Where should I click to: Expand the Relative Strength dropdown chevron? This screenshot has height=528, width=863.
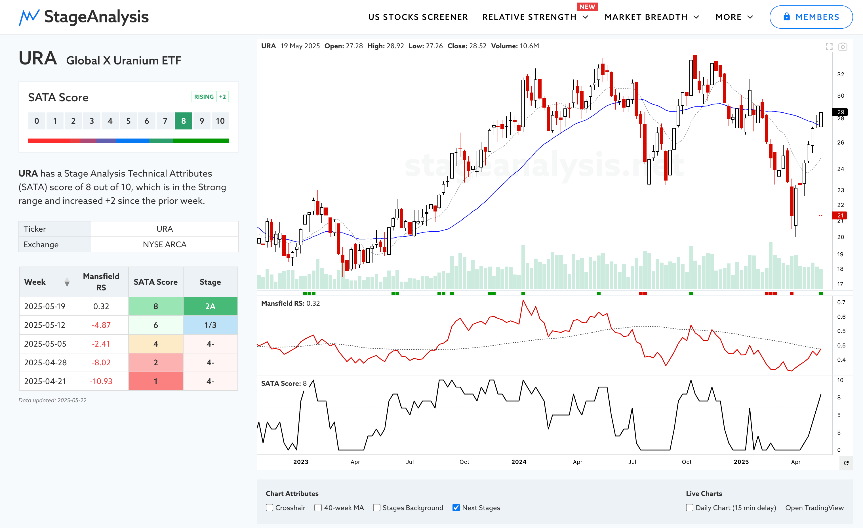click(x=585, y=17)
